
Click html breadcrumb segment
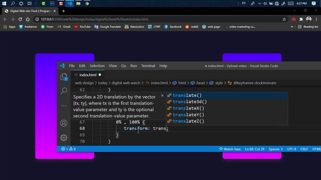point(180,83)
